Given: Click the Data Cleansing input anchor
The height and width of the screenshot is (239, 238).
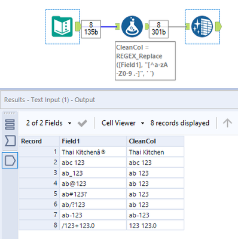Looking at the screenshot, I should coord(187,26).
